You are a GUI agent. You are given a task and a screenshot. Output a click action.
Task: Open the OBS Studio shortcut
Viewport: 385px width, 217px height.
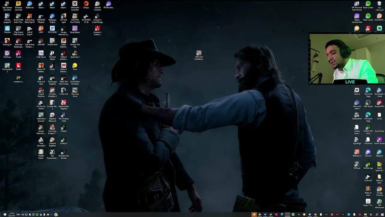click(x=368, y=104)
